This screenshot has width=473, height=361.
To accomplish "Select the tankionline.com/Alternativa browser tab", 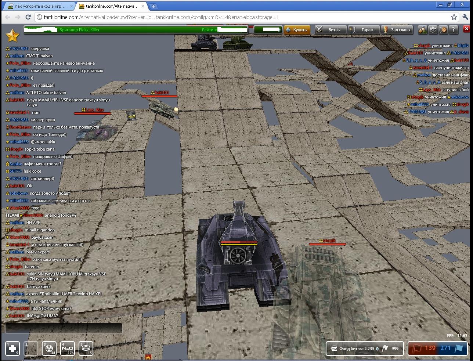I will click(112, 6).
